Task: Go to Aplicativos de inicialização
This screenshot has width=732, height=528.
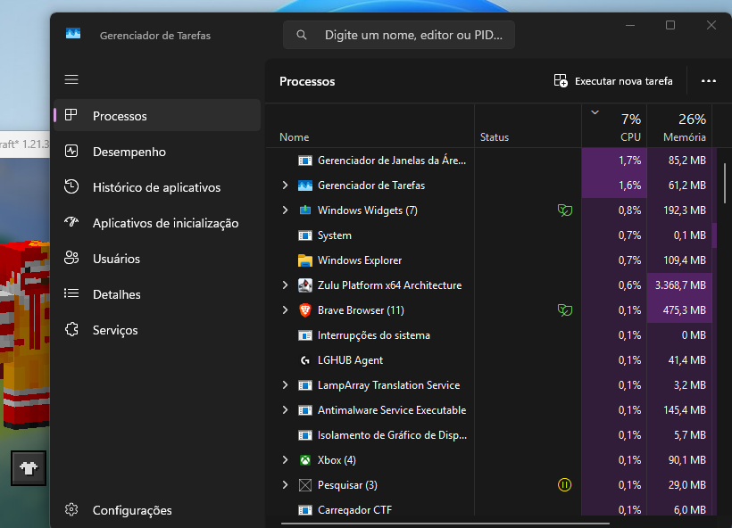Action: (x=165, y=223)
